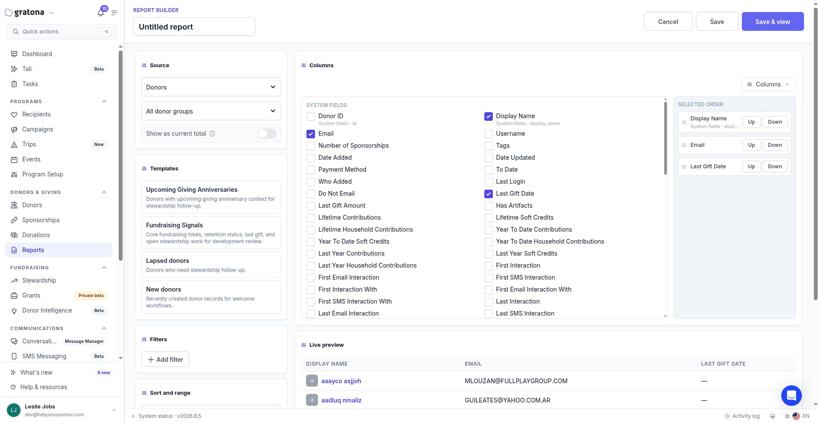Image resolution: width=819 pixels, height=423 pixels.
Task: Check the Lifetime Contributions checkbox
Action: pyautogui.click(x=311, y=218)
